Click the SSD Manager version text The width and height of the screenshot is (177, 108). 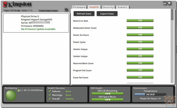click(18, 10)
